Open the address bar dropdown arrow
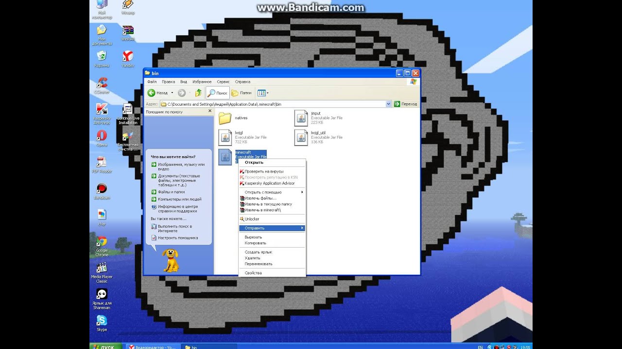This screenshot has height=349, width=622. (x=388, y=104)
